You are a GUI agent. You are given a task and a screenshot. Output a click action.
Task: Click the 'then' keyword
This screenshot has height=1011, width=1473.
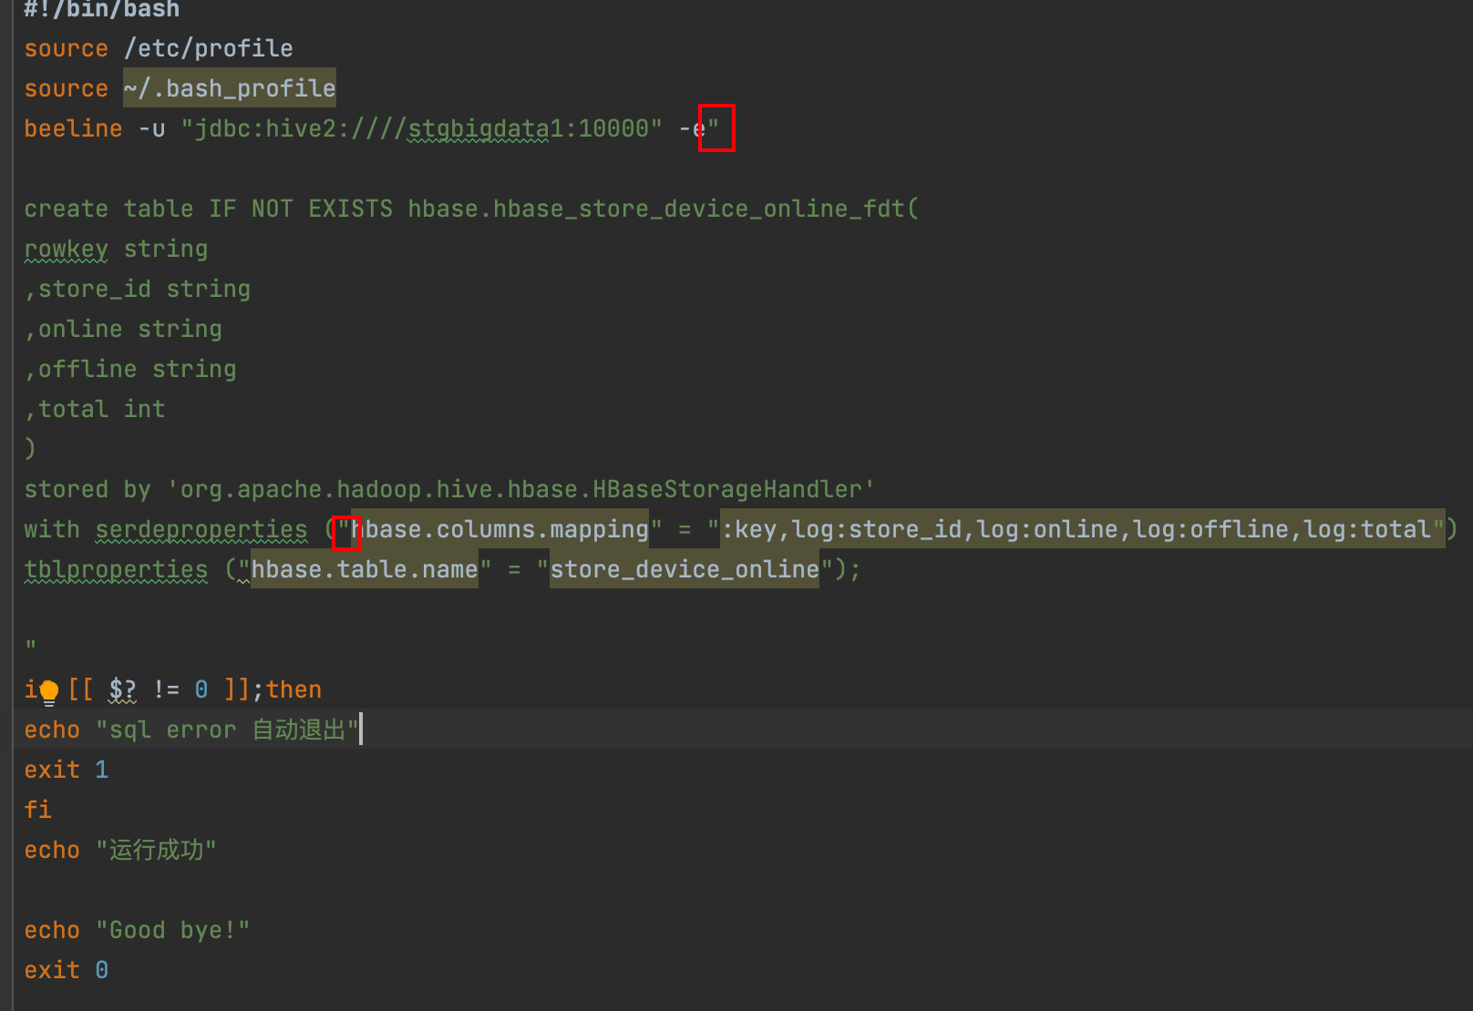pos(294,689)
